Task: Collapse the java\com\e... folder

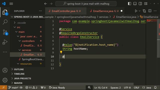Action: (27, 36)
